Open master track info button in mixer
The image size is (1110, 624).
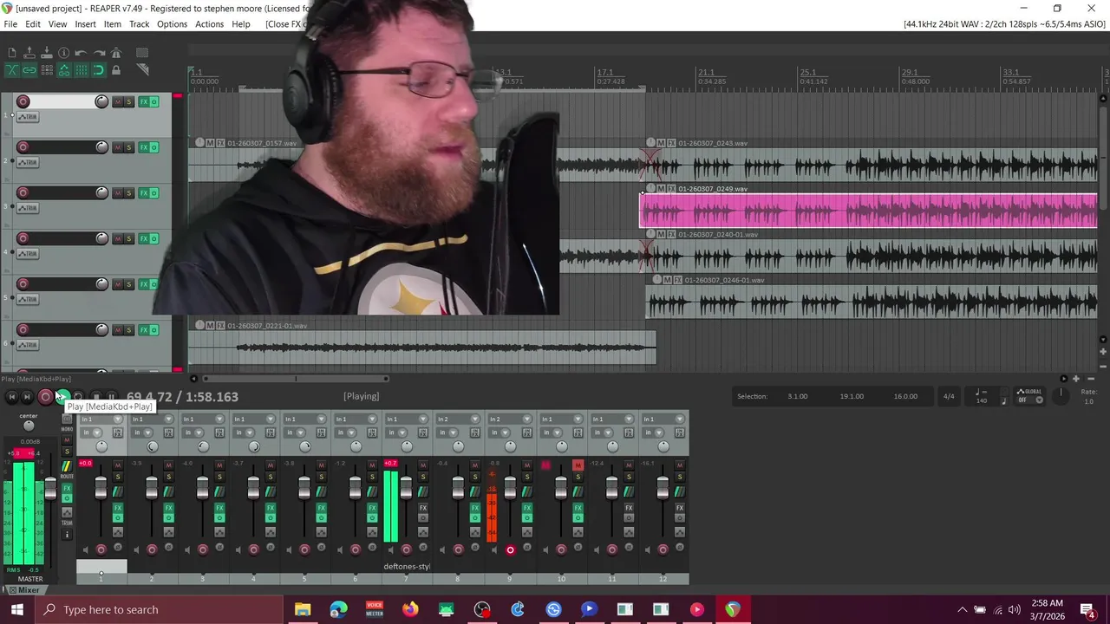tap(67, 535)
